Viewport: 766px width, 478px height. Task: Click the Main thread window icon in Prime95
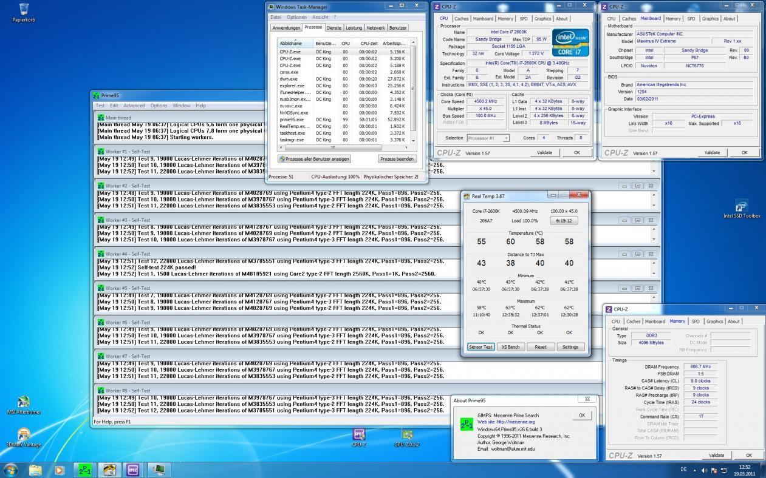(101, 118)
